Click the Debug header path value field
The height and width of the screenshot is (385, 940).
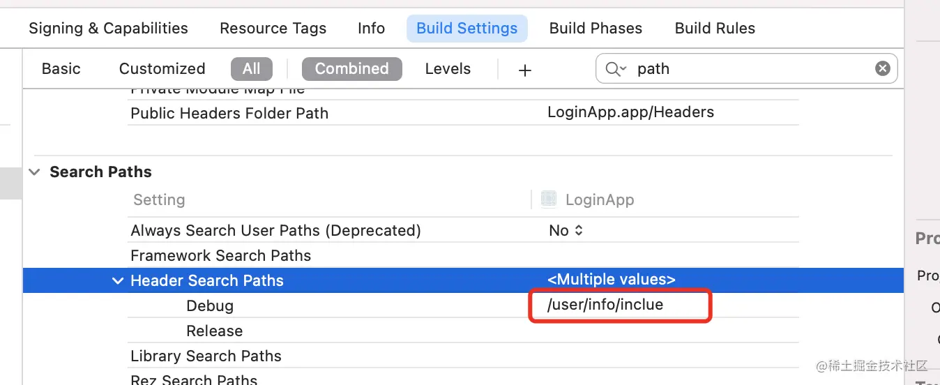coord(619,305)
